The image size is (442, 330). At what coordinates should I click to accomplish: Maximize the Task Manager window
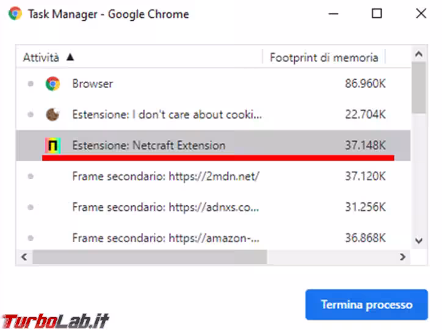pyautogui.click(x=377, y=13)
